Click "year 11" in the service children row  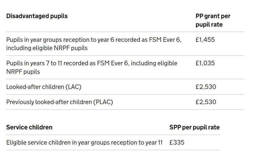point(154,143)
